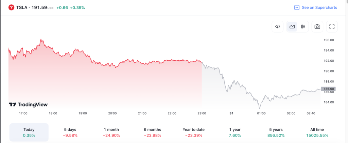Select the 5 days range
The height and width of the screenshot is (143, 348).
71,132
